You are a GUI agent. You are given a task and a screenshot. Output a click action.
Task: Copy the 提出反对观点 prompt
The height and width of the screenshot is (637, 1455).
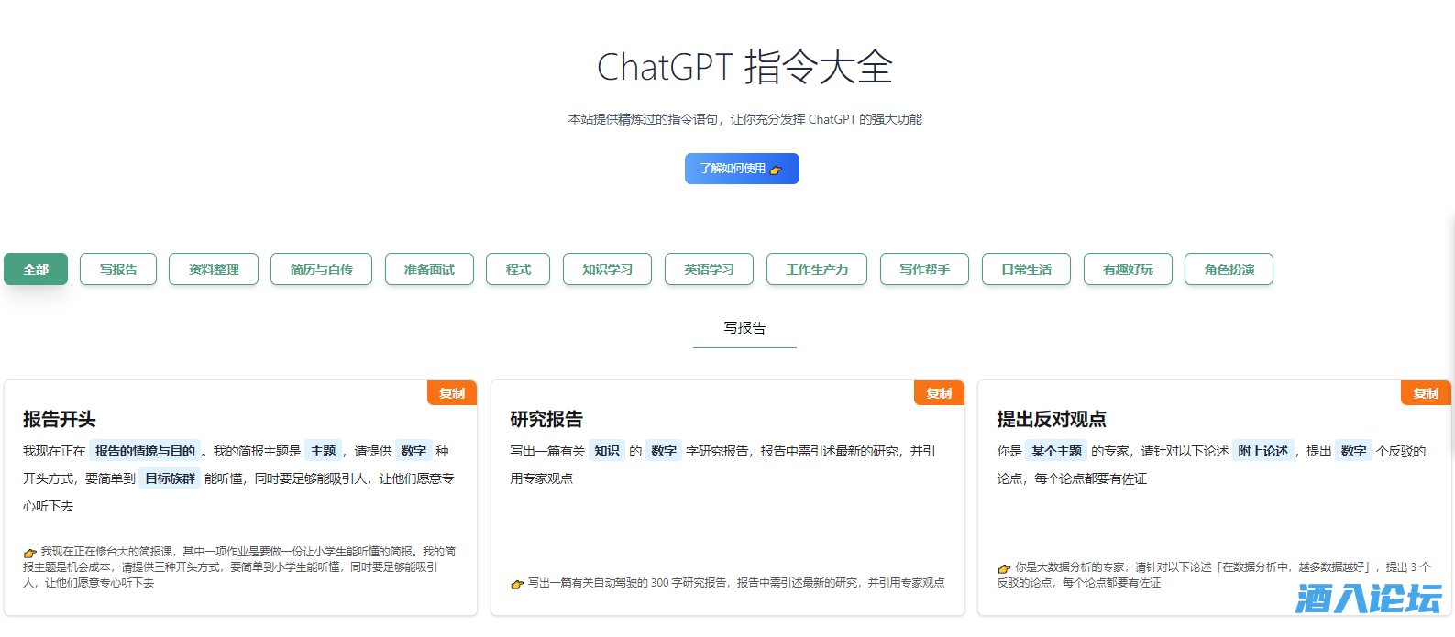point(1426,393)
